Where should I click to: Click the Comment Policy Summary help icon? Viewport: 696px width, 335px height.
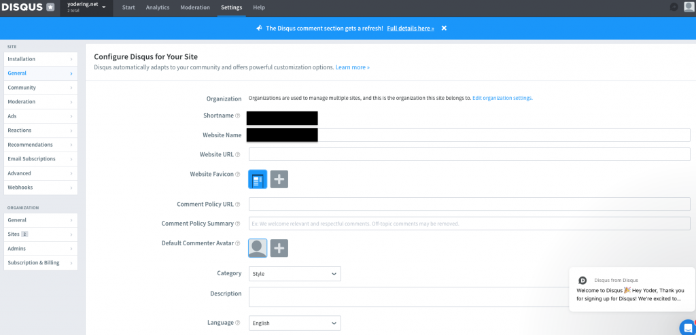click(x=237, y=224)
